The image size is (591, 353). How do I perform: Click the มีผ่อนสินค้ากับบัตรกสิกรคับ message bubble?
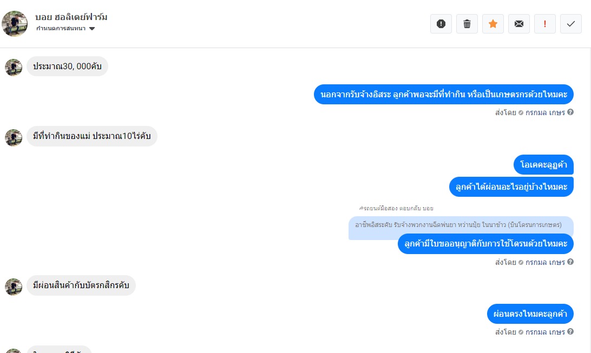(x=81, y=285)
